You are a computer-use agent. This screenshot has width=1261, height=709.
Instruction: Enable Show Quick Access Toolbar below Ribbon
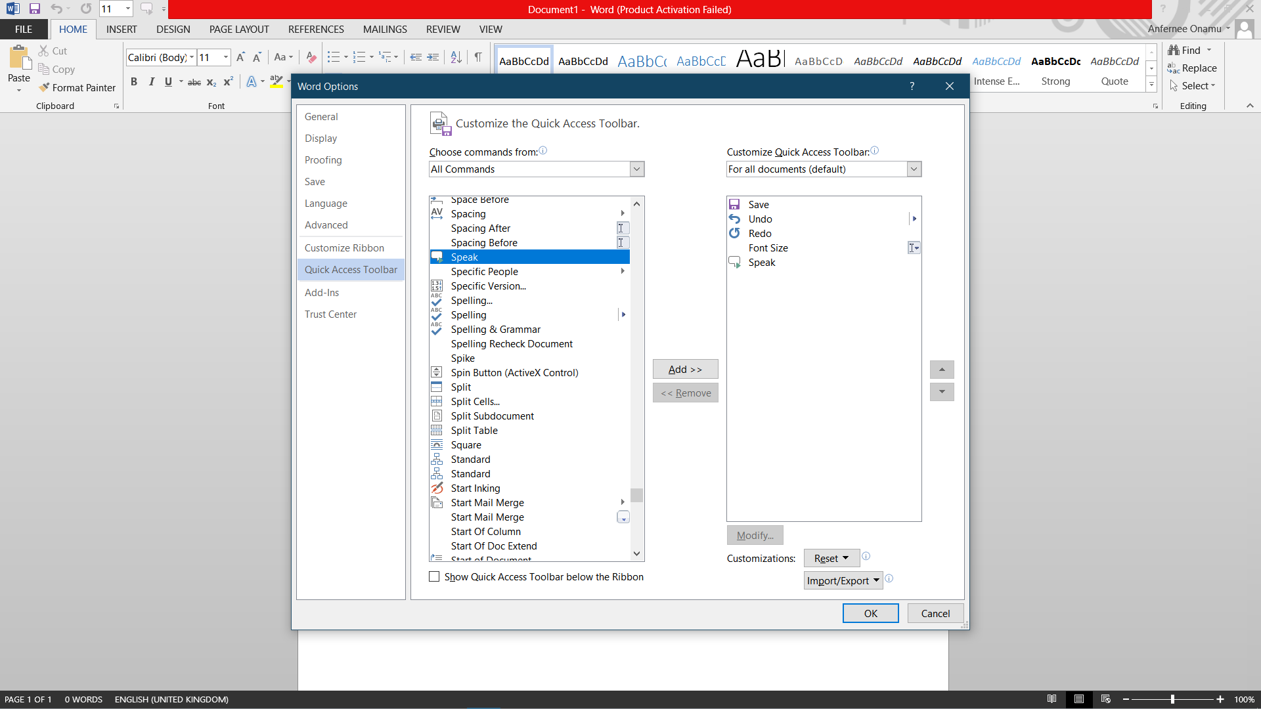pos(434,576)
